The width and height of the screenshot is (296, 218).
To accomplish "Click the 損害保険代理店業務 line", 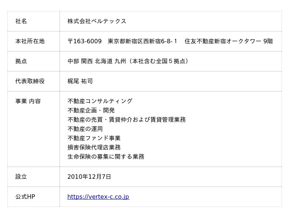I will [94, 147].
